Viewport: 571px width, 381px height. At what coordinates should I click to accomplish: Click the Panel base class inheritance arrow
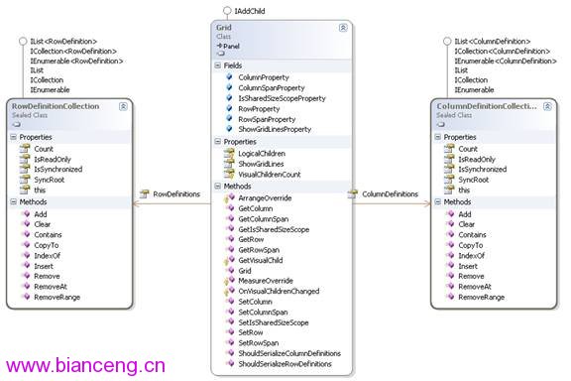coord(219,46)
